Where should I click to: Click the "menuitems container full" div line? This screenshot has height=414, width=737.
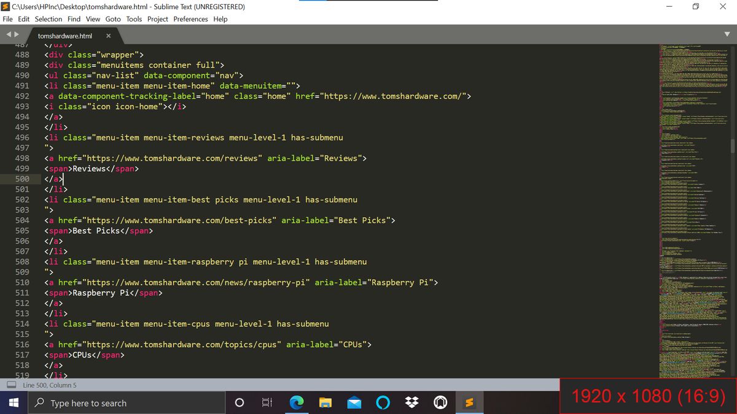[135, 65]
